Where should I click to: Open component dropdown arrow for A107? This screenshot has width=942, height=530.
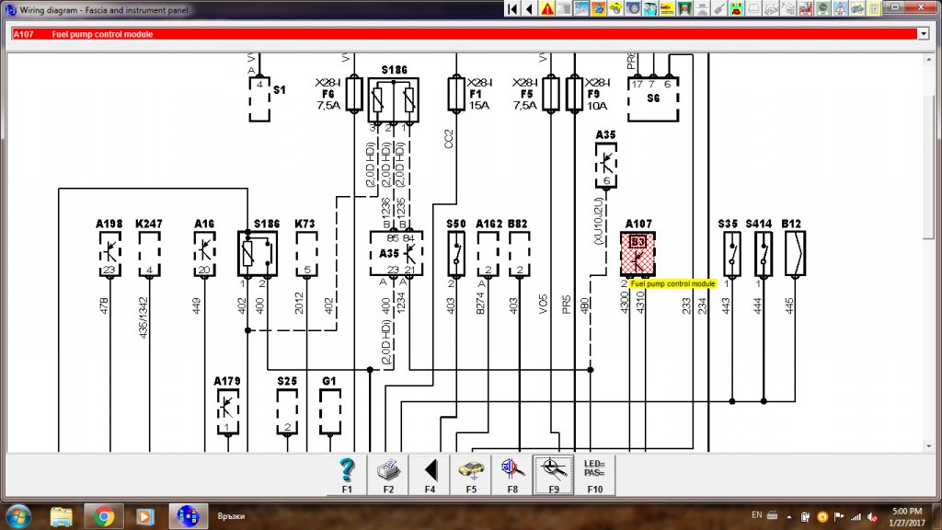pyautogui.click(x=924, y=34)
